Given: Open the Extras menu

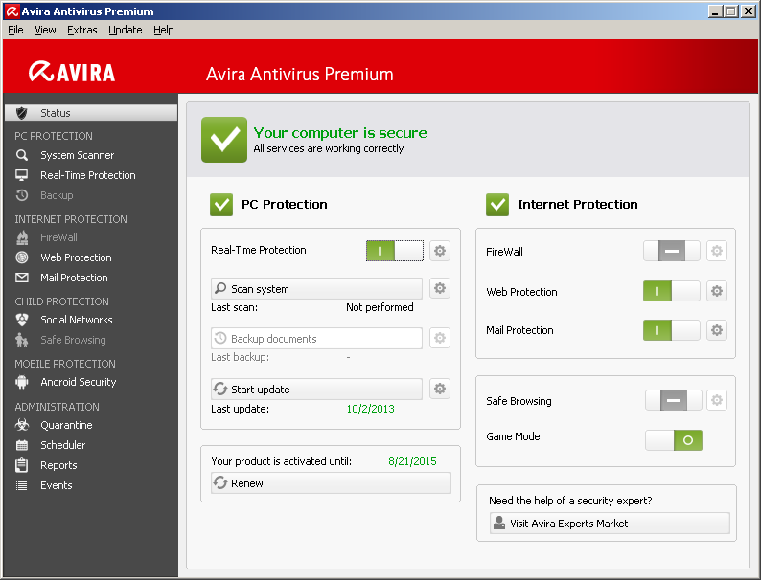Looking at the screenshot, I should point(81,30).
